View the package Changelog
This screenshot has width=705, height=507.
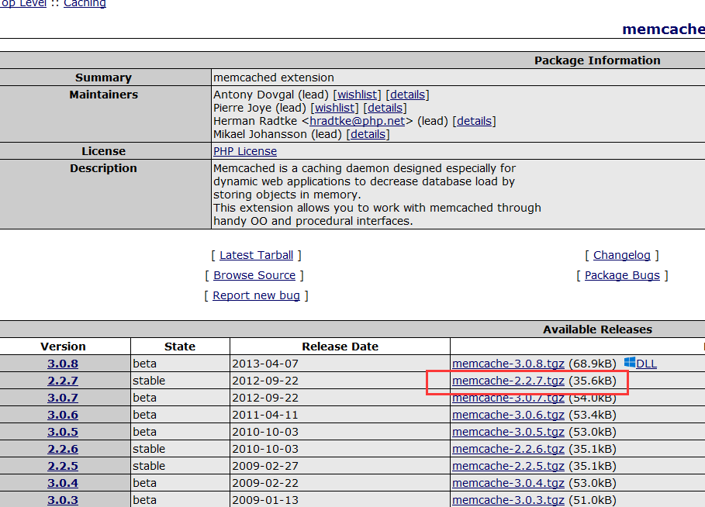click(622, 255)
